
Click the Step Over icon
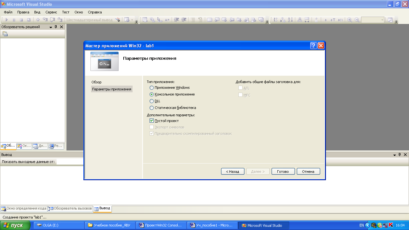pos(52,20)
